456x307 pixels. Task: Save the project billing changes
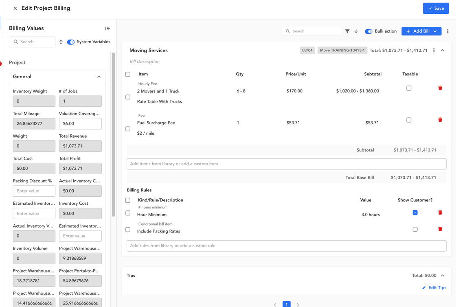436,9
